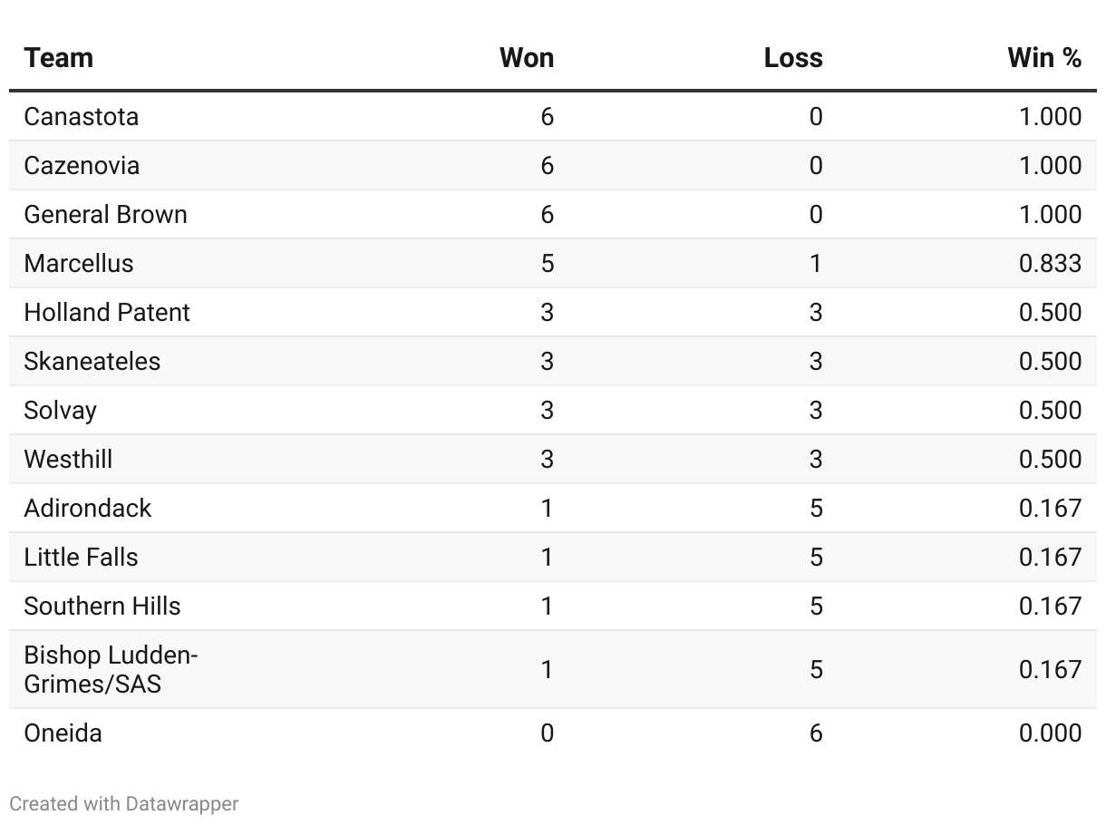The image size is (1106, 825).
Task: Select the Adirondack row label
Action: click(x=88, y=508)
